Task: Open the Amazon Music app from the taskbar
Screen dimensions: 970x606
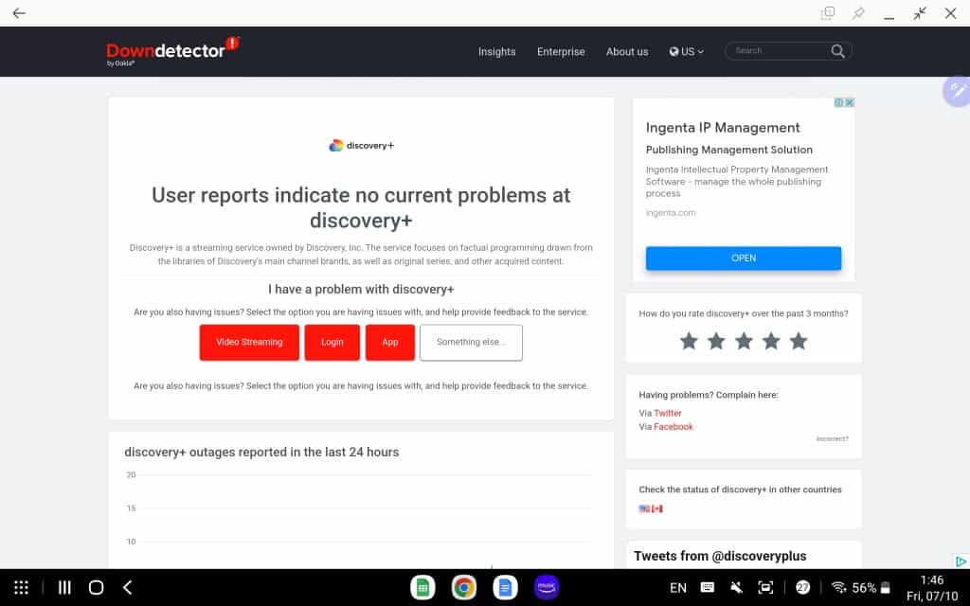Action: pyautogui.click(x=547, y=587)
